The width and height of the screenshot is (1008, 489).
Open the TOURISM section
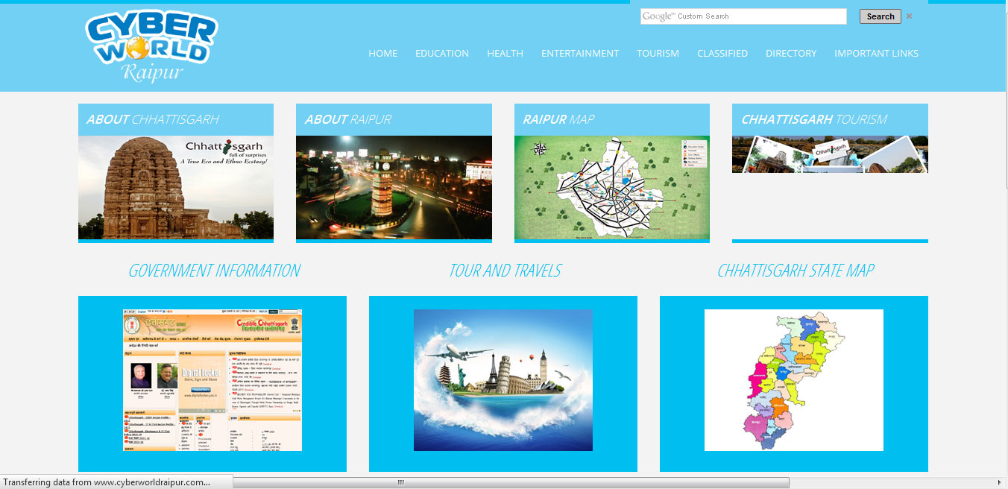(x=658, y=53)
